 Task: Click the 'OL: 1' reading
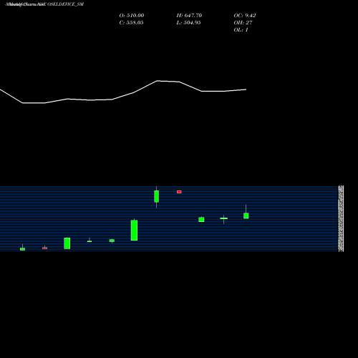(x=241, y=30)
